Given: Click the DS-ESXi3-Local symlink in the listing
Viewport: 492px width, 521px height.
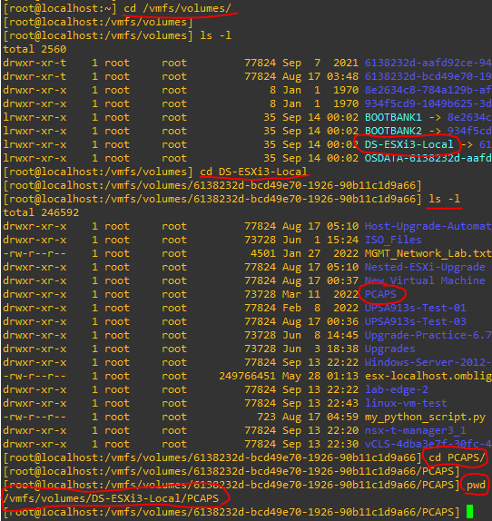Looking at the screenshot, I should (408, 144).
